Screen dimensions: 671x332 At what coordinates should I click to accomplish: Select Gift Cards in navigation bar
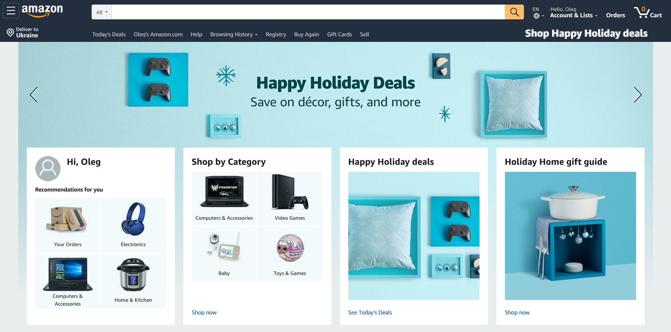[340, 34]
